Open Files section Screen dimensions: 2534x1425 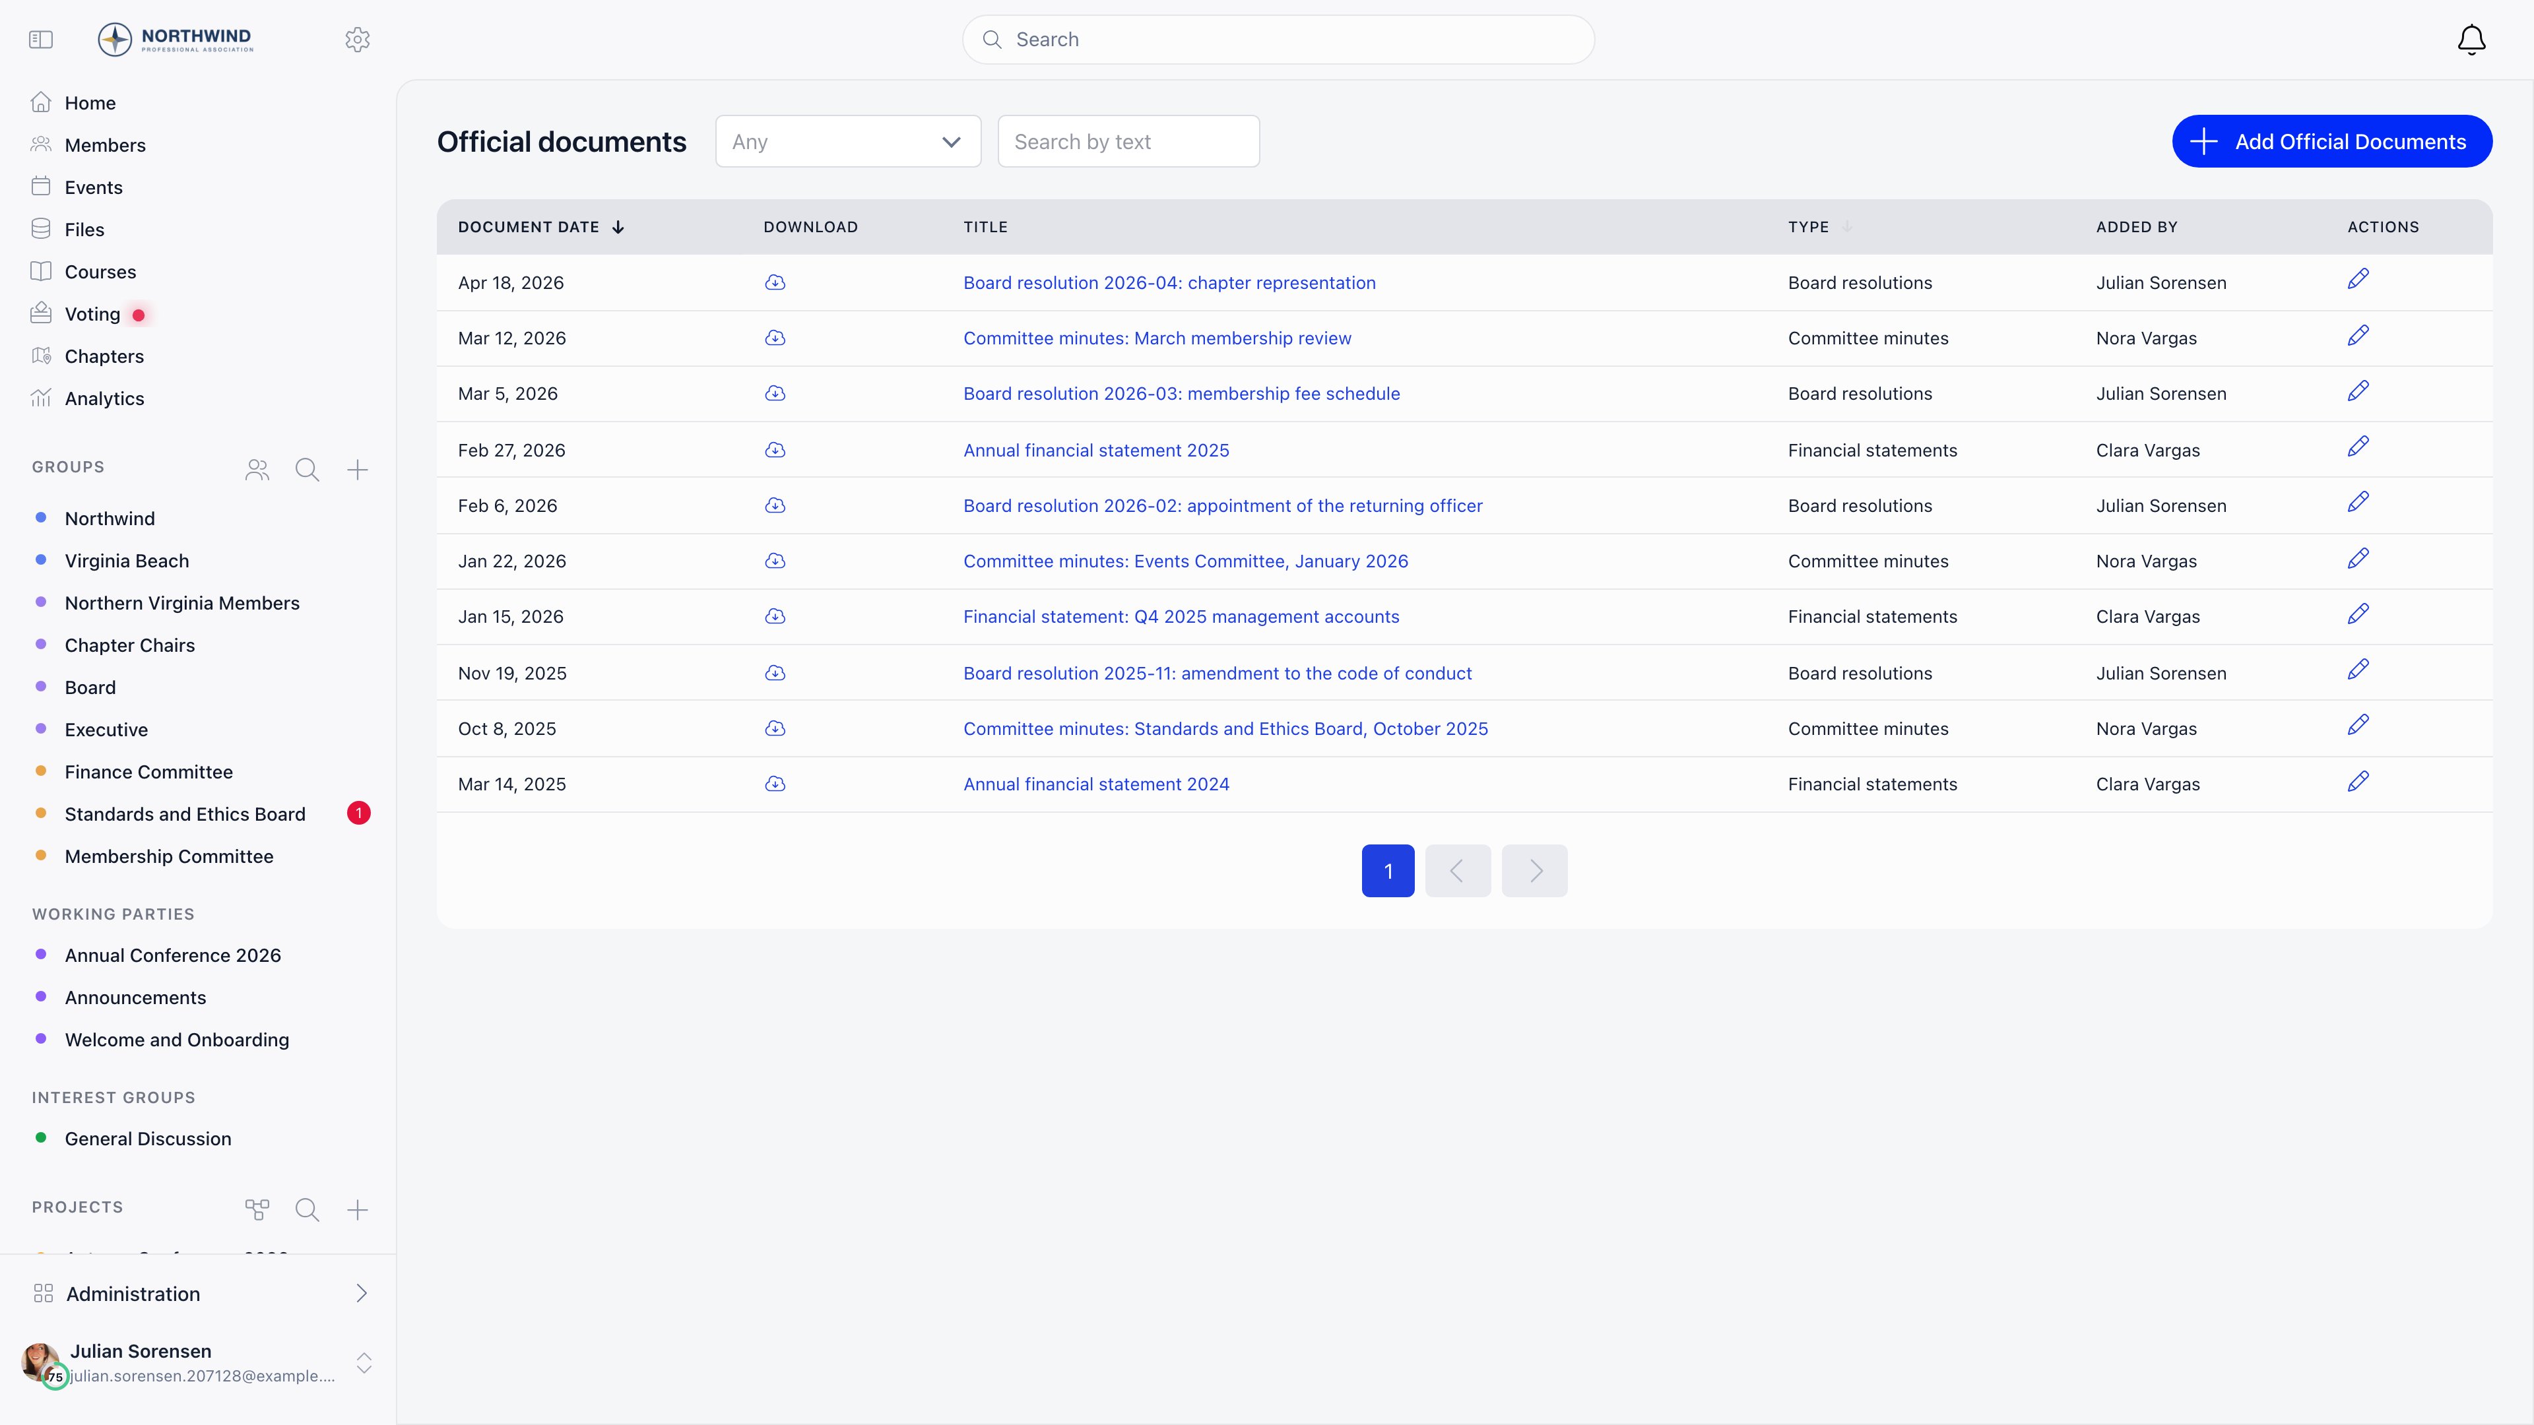[84, 230]
